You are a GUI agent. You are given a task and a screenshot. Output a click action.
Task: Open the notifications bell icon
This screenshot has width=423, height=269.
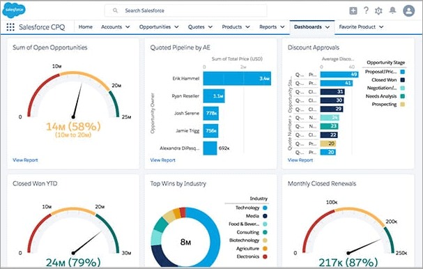pyautogui.click(x=392, y=10)
